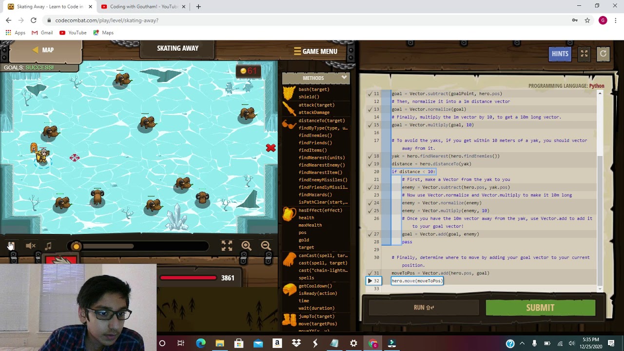Open saved passwords key icon
This screenshot has height=351, width=624.
[575, 20]
